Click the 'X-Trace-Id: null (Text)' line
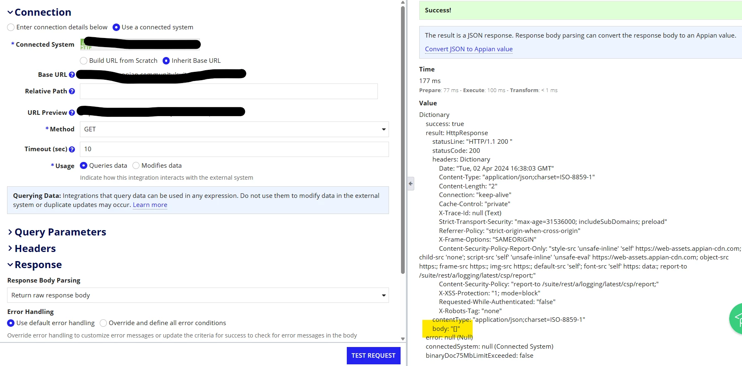 470,213
